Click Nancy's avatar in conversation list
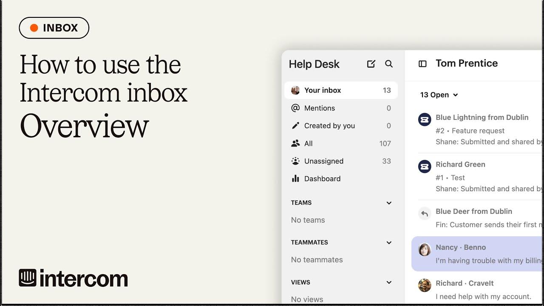The image size is (544, 306). (x=425, y=249)
